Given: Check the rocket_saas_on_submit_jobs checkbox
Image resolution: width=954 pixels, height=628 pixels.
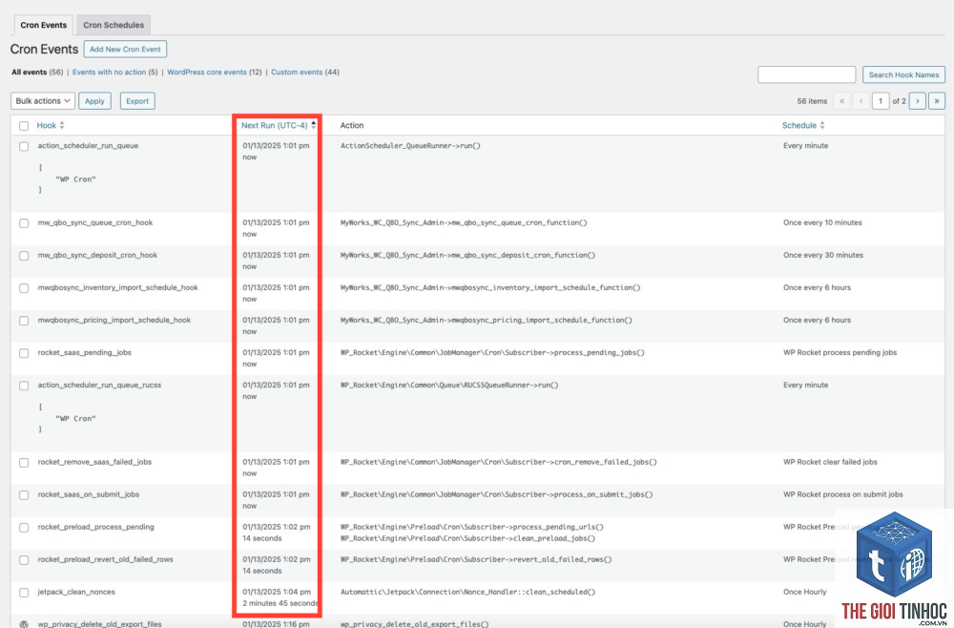Looking at the screenshot, I should point(24,495).
